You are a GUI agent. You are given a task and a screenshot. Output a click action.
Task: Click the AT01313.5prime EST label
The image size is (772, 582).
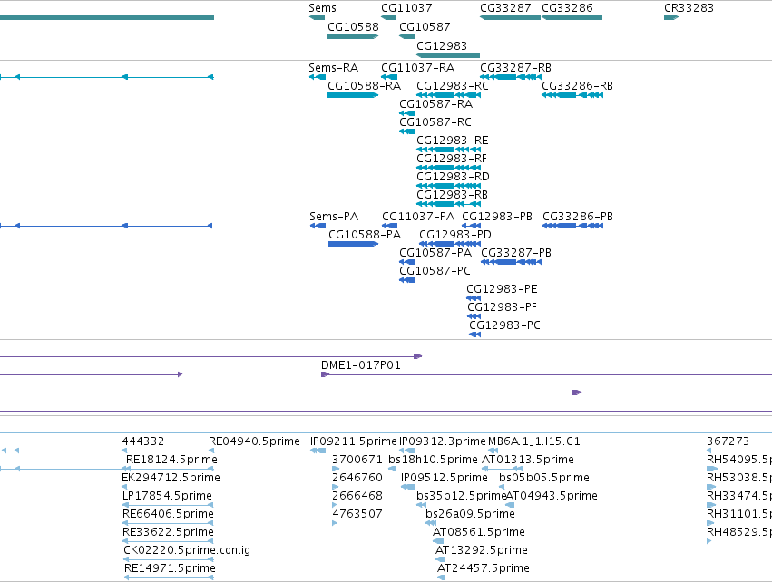pos(527,460)
